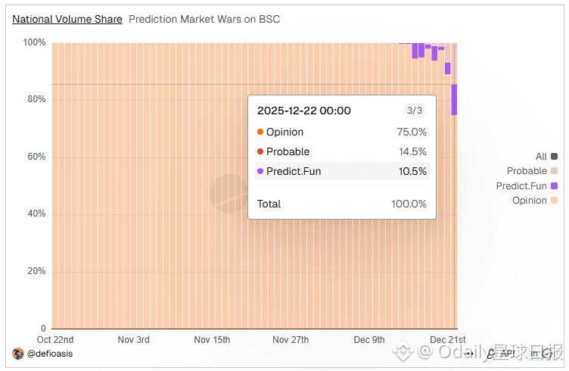569x371 pixels.
Task: Click the red Probable dot in tooltip
Action: [x=260, y=151]
